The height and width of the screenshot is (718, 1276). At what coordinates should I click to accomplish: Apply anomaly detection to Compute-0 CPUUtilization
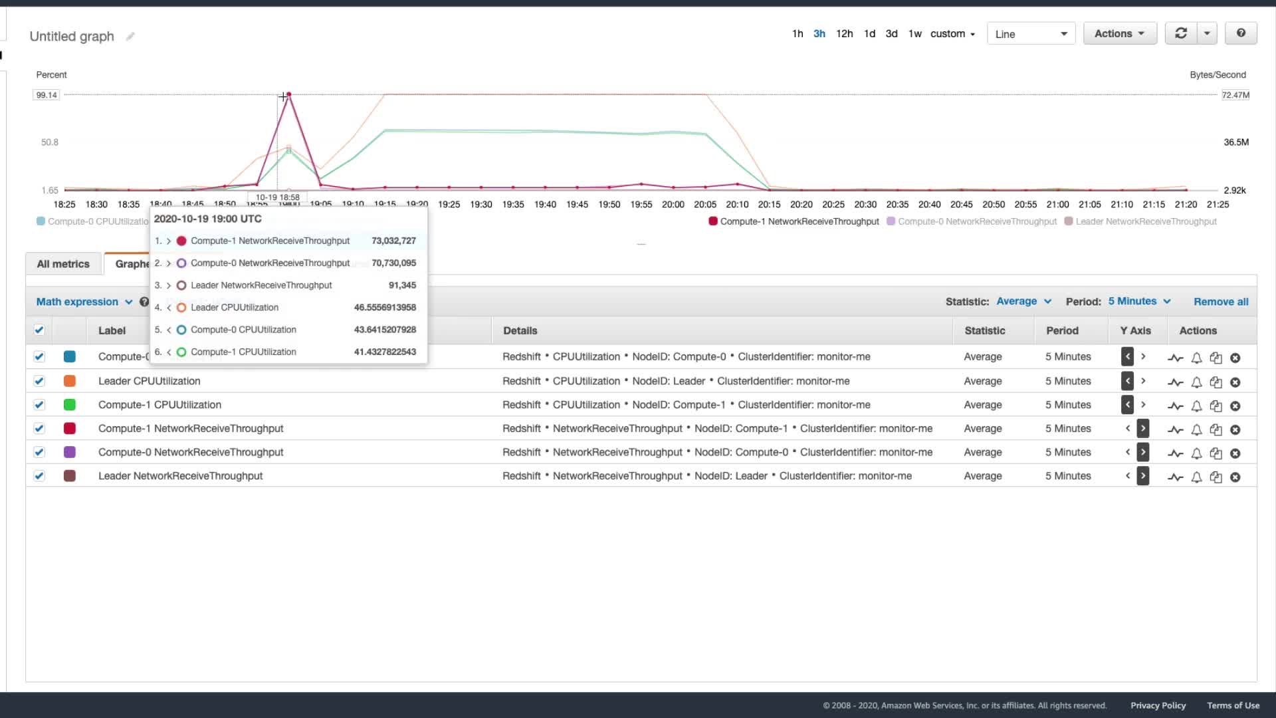point(1175,358)
